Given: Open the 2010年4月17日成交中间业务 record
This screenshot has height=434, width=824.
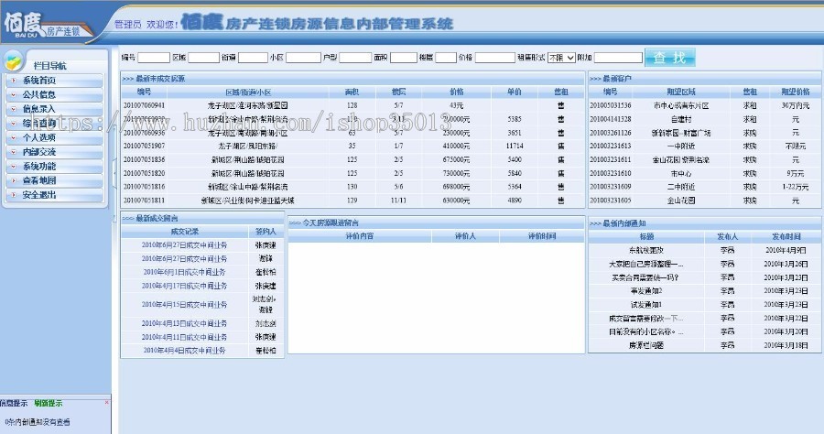Looking at the screenshot, I should (x=184, y=286).
